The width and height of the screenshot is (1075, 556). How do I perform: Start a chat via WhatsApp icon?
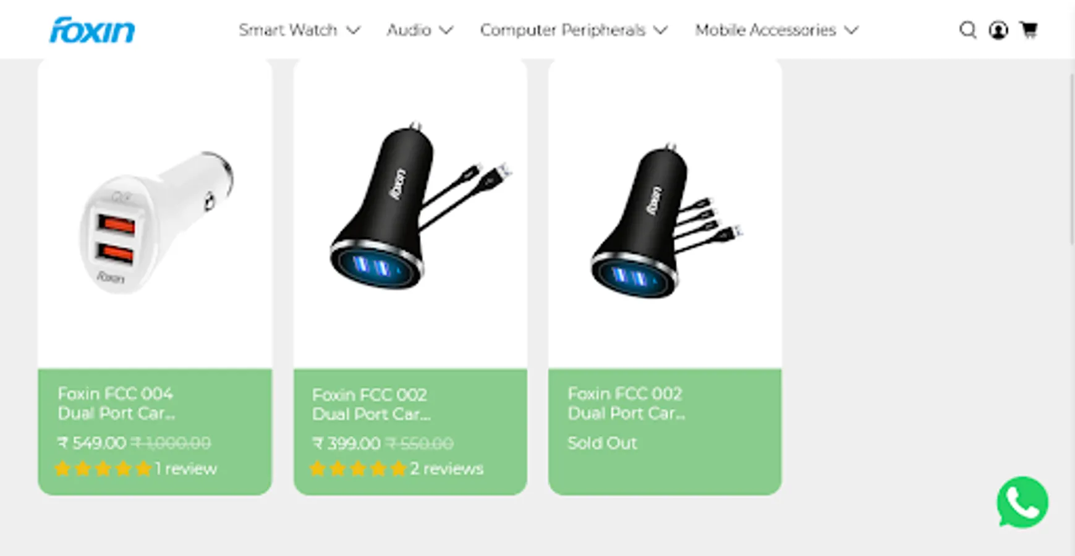point(1022,502)
